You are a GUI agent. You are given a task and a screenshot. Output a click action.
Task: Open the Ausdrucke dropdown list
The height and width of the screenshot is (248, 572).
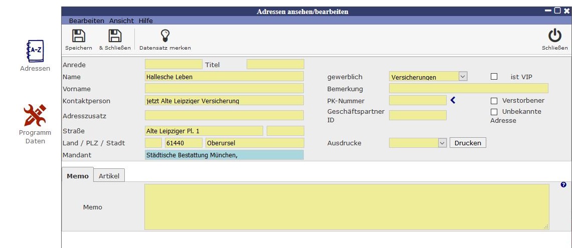coord(442,143)
